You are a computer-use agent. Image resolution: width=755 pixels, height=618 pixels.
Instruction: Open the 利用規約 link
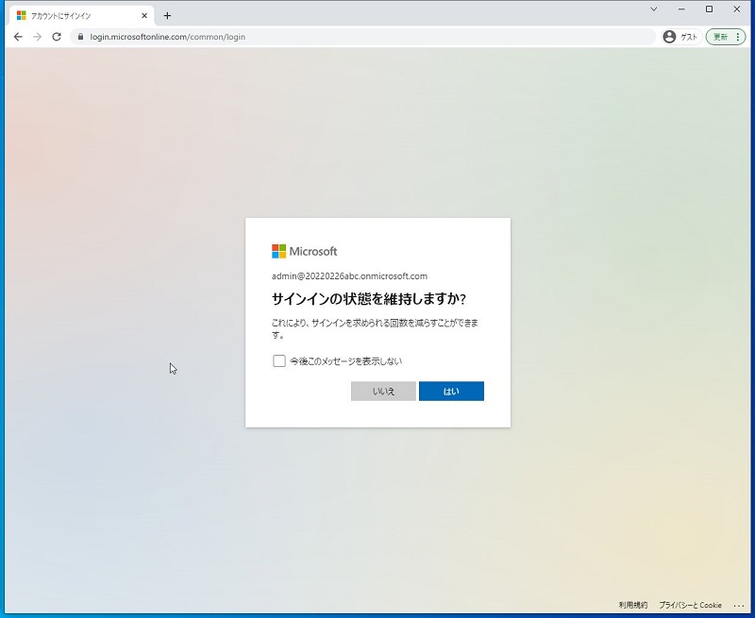632,605
